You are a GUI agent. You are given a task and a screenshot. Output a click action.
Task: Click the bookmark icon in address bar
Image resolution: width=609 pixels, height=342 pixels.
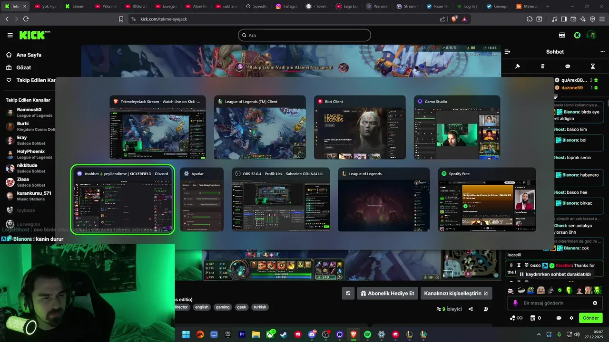coord(121,19)
